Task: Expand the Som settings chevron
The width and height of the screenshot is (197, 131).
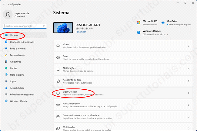Action: coord(189,57)
